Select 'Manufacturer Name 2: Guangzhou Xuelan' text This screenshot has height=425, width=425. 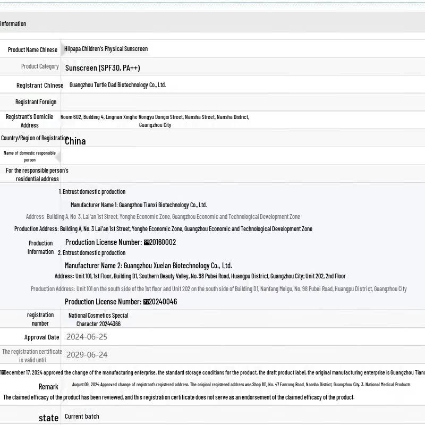(148, 266)
